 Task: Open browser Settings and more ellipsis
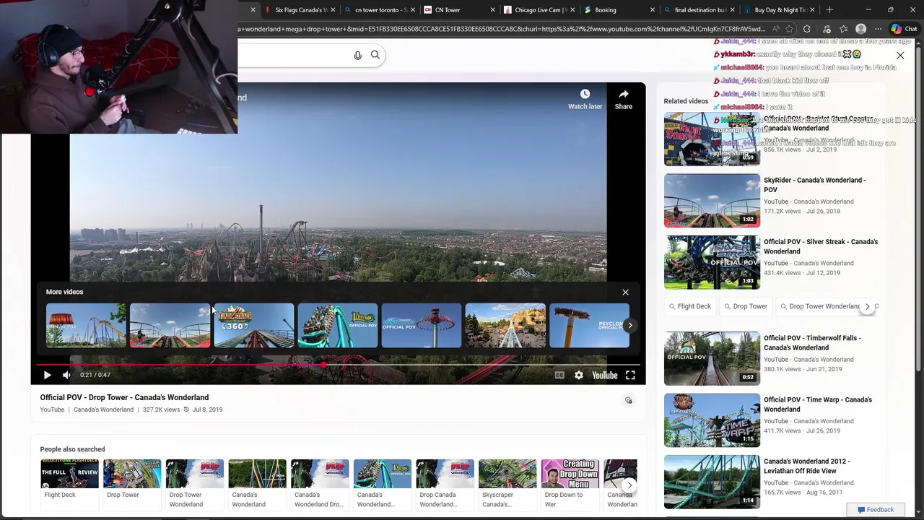point(878,29)
